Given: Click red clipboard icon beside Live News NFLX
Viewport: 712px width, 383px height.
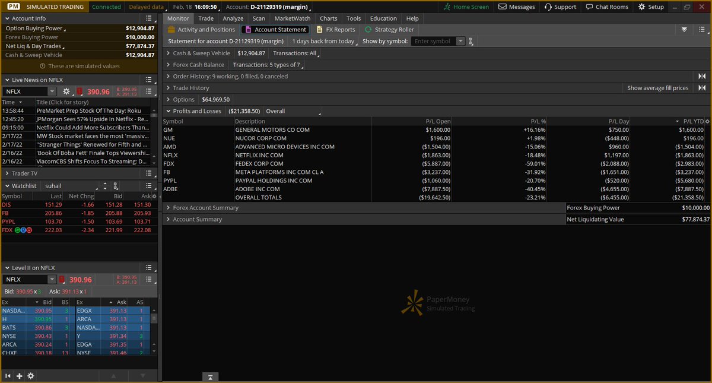Looking at the screenshot, I should [79, 91].
